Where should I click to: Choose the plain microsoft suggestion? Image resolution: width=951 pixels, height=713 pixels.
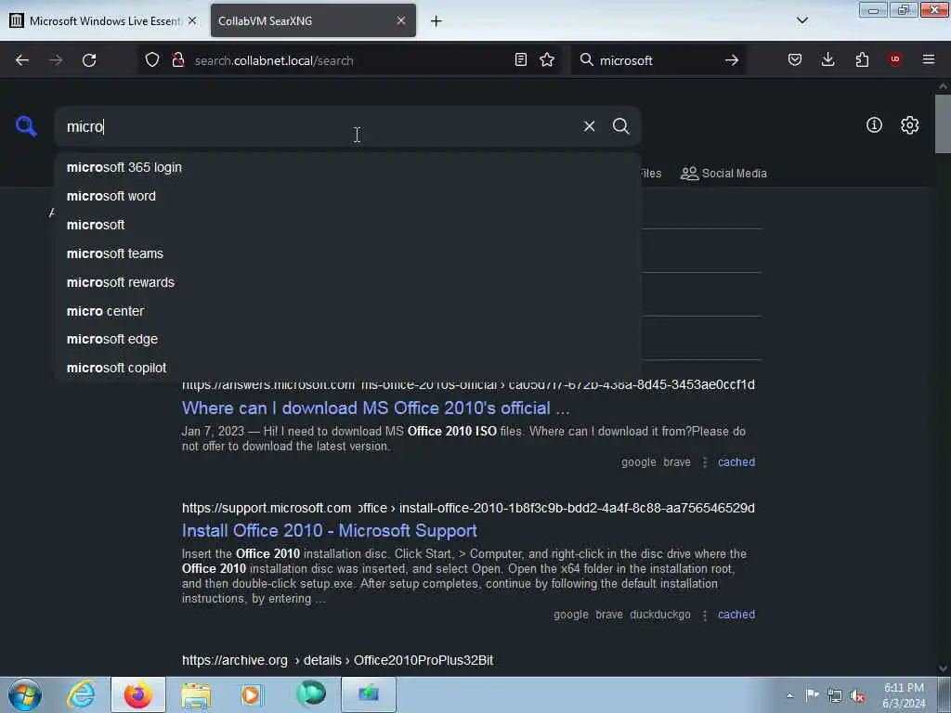(347, 225)
